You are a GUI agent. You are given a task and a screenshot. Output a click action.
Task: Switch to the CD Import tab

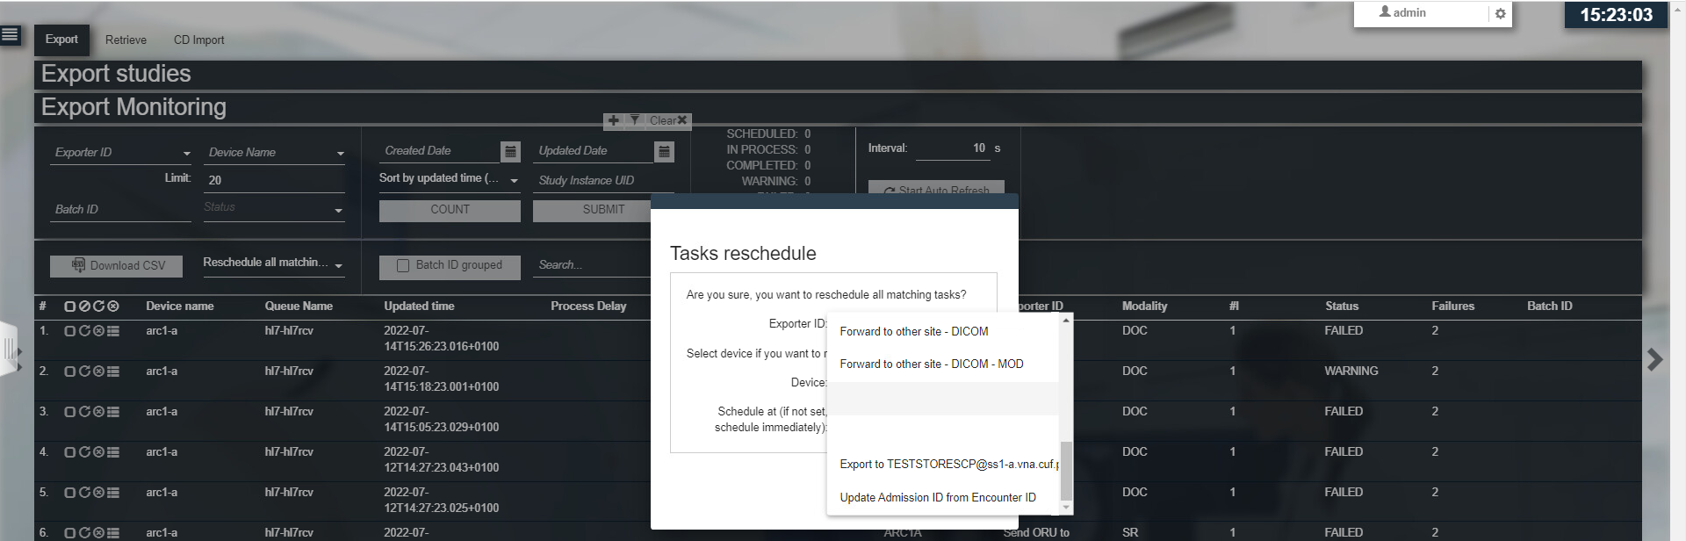[x=198, y=40]
